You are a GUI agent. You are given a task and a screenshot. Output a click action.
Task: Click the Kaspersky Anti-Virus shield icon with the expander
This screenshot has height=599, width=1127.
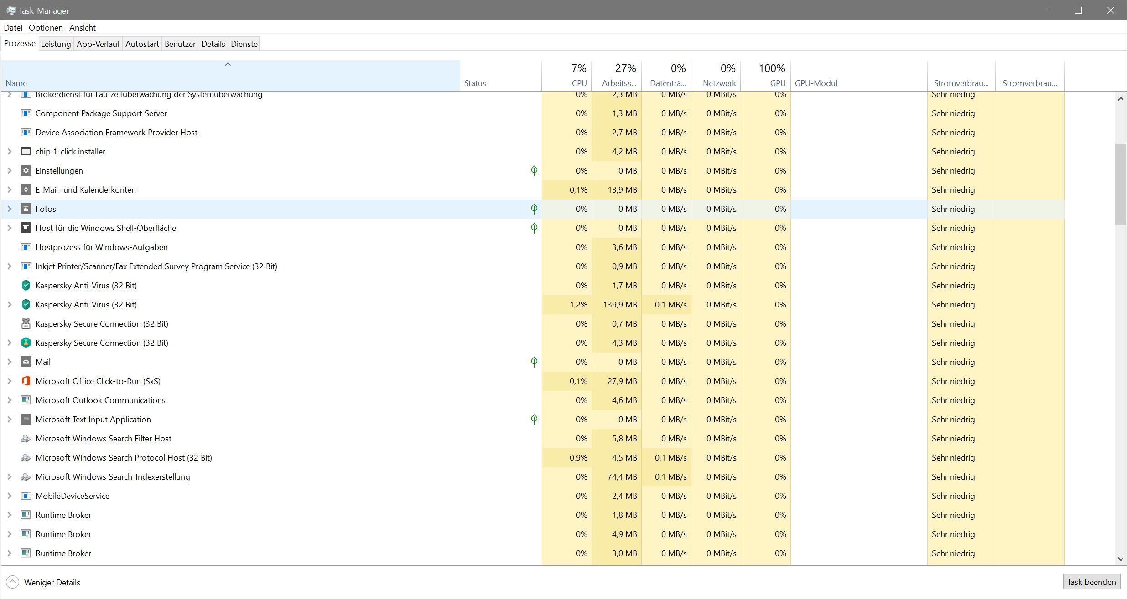[x=26, y=304]
